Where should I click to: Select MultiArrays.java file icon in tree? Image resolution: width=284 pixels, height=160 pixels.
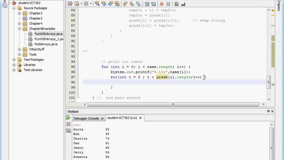pos(31,44)
